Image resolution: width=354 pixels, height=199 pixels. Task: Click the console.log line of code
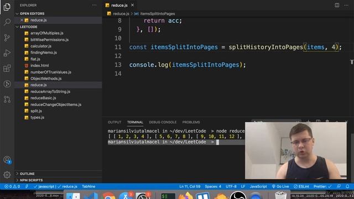point(188,65)
